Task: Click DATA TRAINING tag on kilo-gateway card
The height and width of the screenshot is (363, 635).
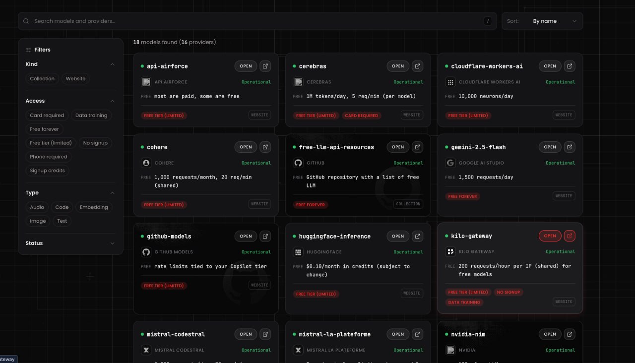Action: click(464, 302)
